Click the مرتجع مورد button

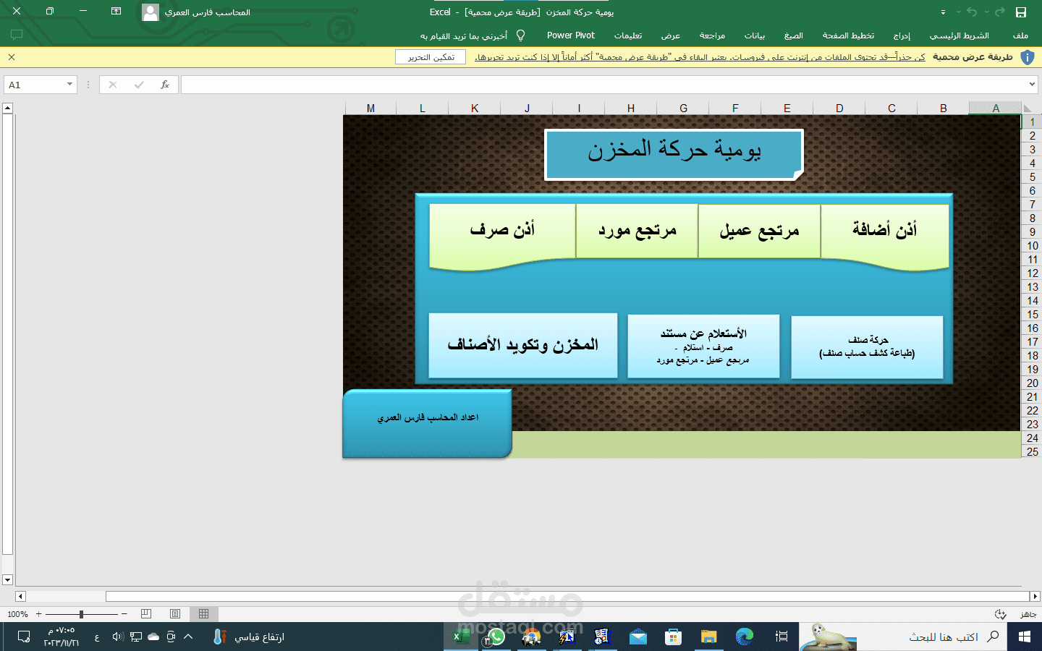637,231
